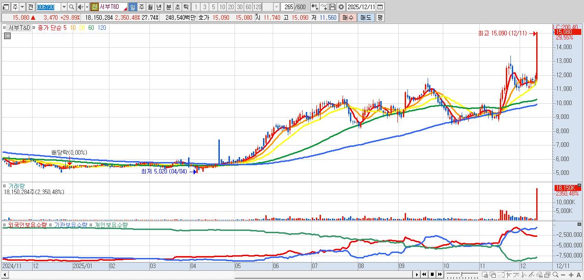584x280 pixels.
Task: Select interval 1 button
Action: 195,7
